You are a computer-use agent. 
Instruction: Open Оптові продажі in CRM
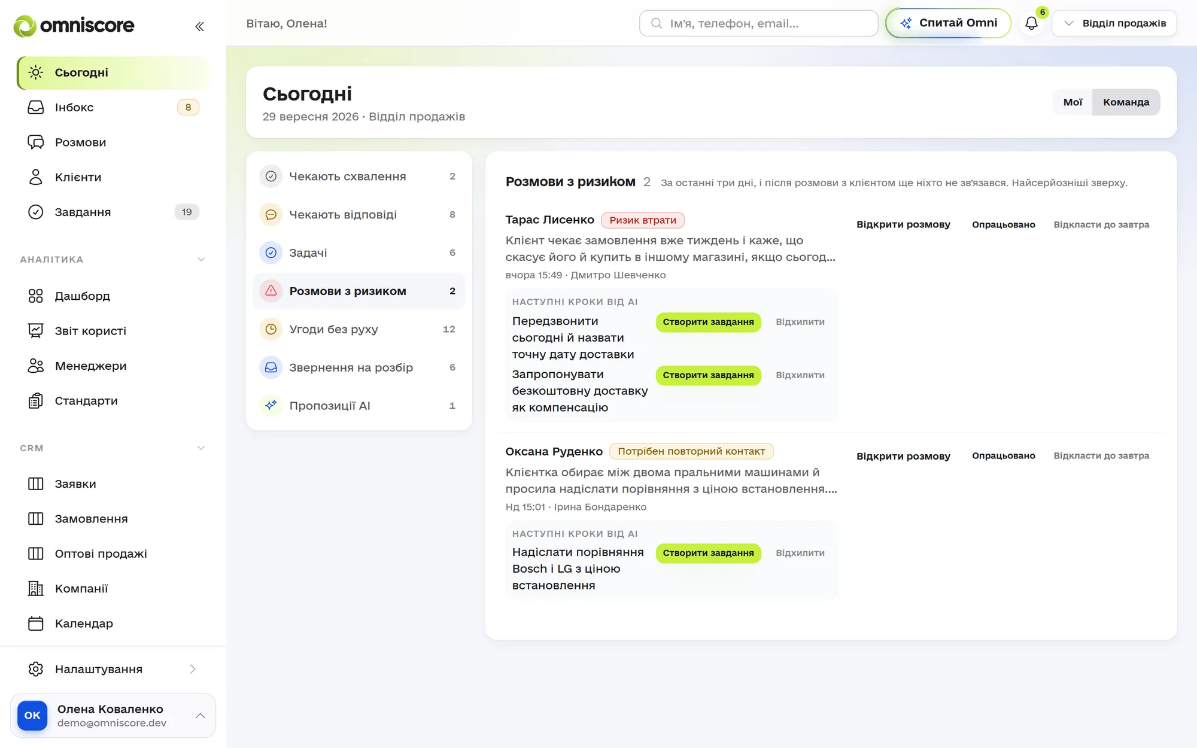tap(113, 554)
